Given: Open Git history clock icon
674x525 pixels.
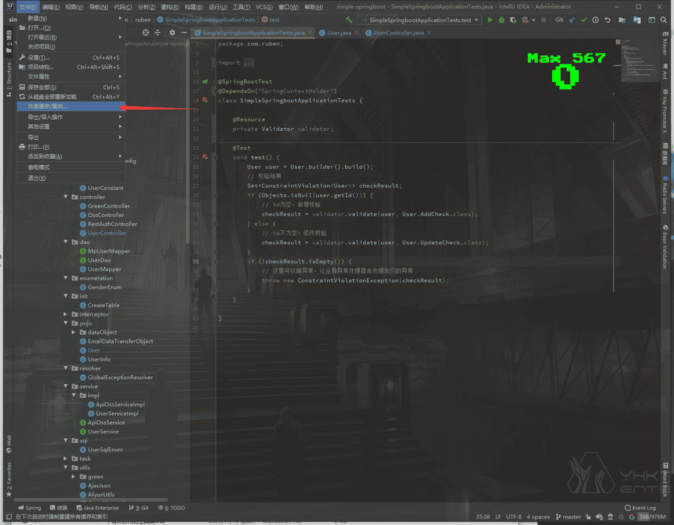Looking at the screenshot, I should click(595, 20).
